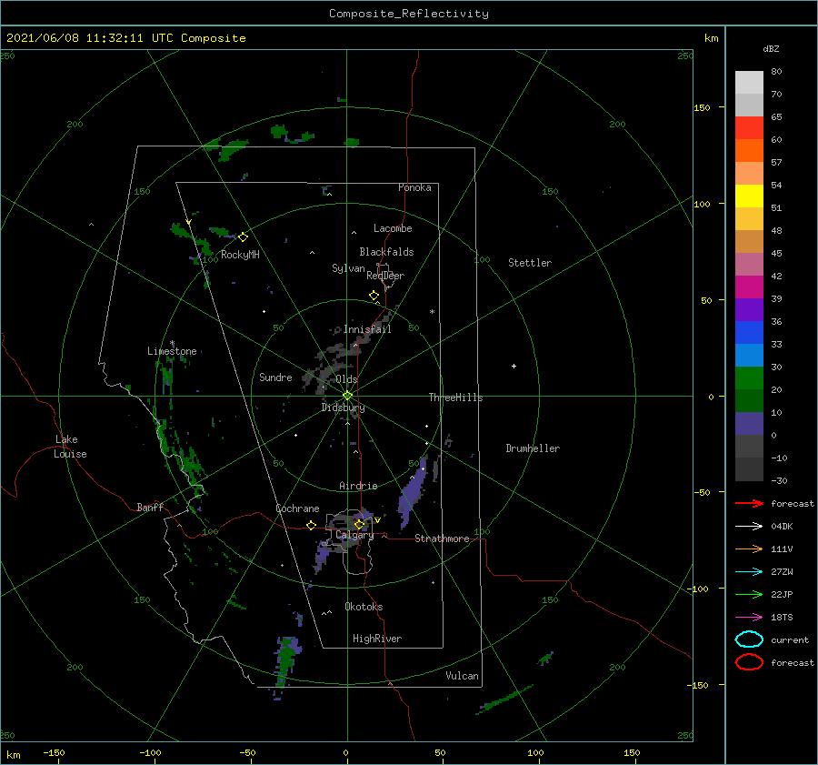Viewport: 818px width, 765px height.
Task: Click the Sylvan label on the map
Action: coord(348,268)
